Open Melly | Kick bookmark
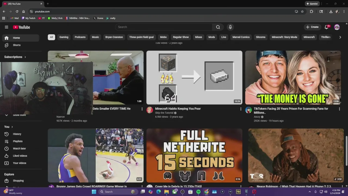 (55, 18)
